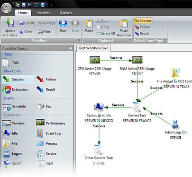The image size is (192, 177).
Task: Click the Stop button in the ribbon
Action: (x=75, y=26)
